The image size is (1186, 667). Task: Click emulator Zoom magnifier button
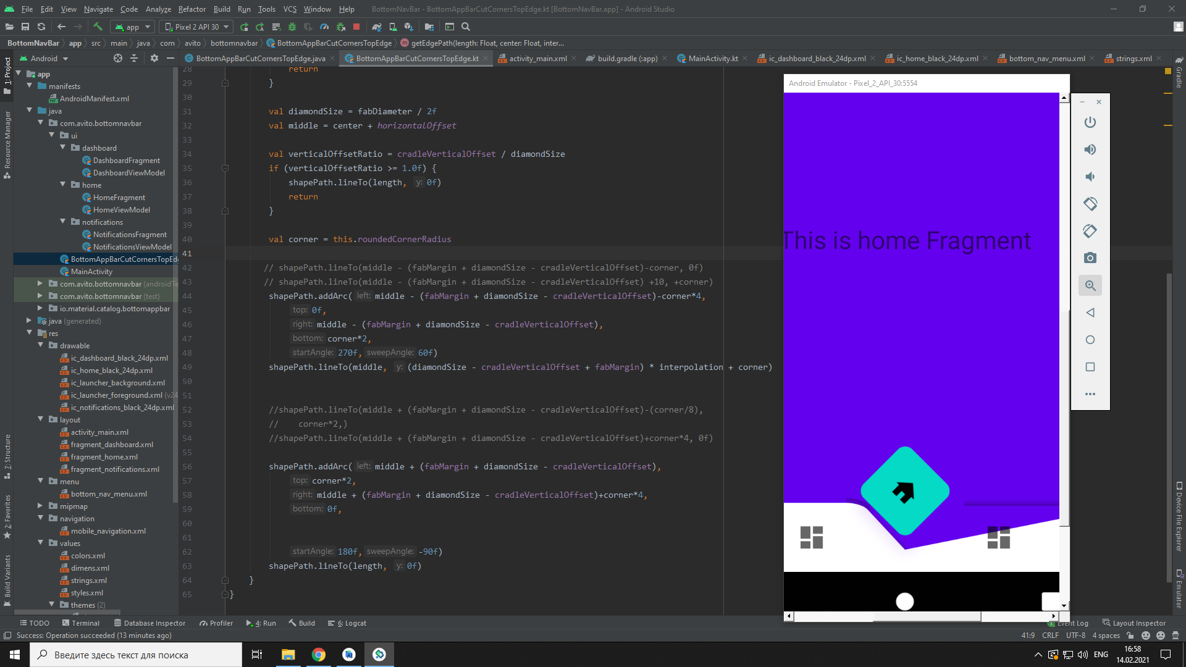(x=1090, y=285)
